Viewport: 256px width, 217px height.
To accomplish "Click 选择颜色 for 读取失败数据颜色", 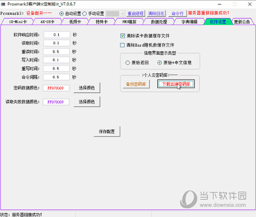I will (87, 102).
